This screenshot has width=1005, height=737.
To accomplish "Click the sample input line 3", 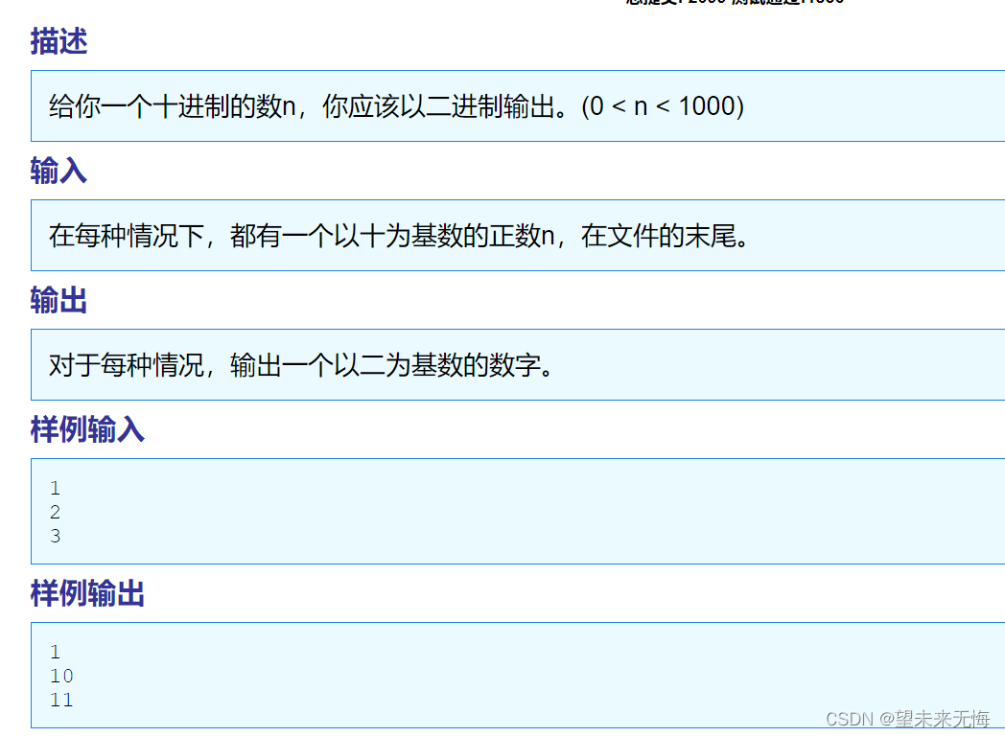I will click(55, 536).
